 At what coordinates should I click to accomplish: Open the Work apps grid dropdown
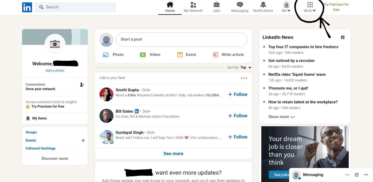[x=310, y=7]
